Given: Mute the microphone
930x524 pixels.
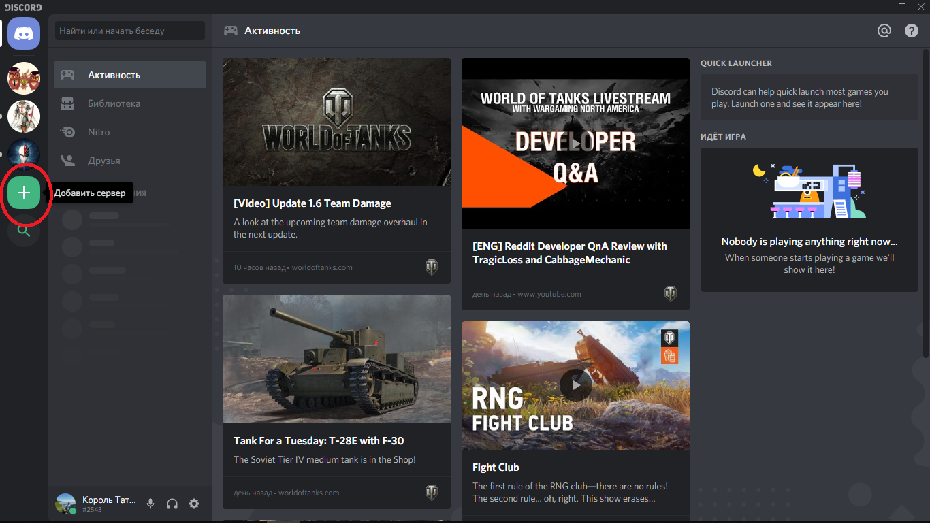Looking at the screenshot, I should pos(150,504).
